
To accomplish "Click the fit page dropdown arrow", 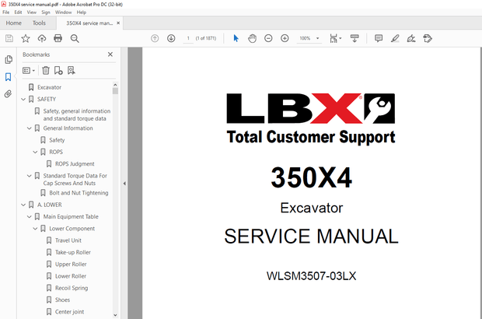I will [341, 38].
